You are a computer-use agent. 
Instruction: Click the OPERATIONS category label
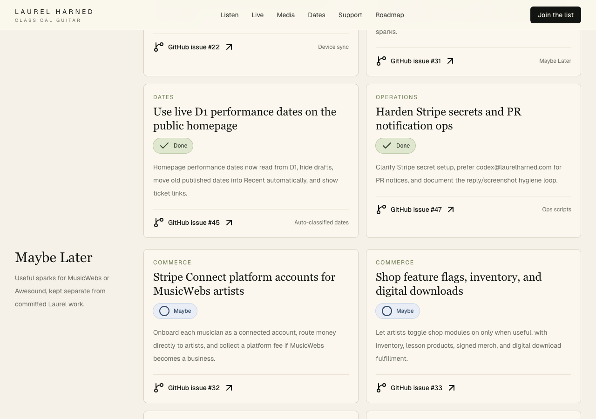pos(397,97)
